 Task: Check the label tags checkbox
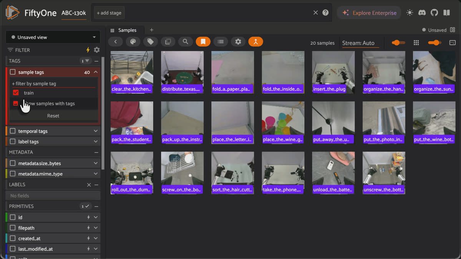(13, 142)
